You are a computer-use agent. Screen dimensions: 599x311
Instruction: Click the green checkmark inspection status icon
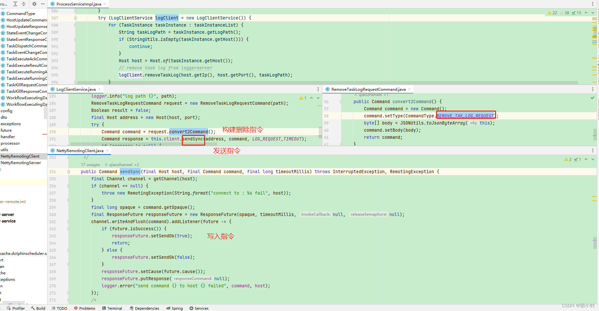coord(593,98)
